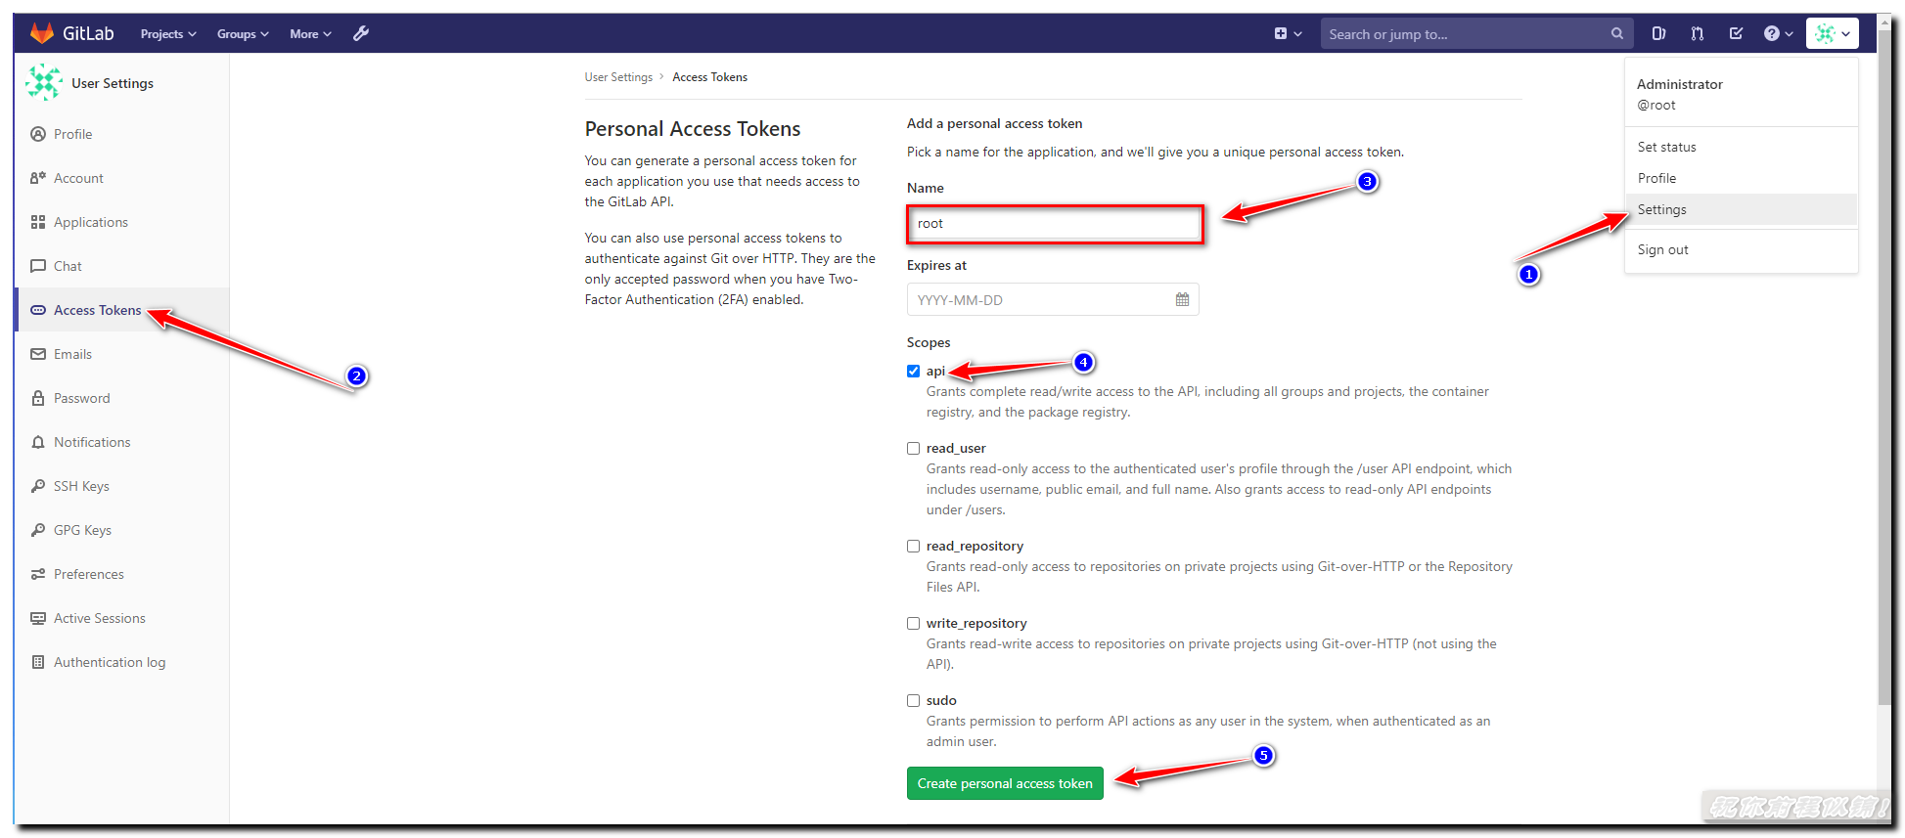This screenshot has height=838, width=1905.
Task: Toggle the user avatar dropdown
Action: 1832,33
